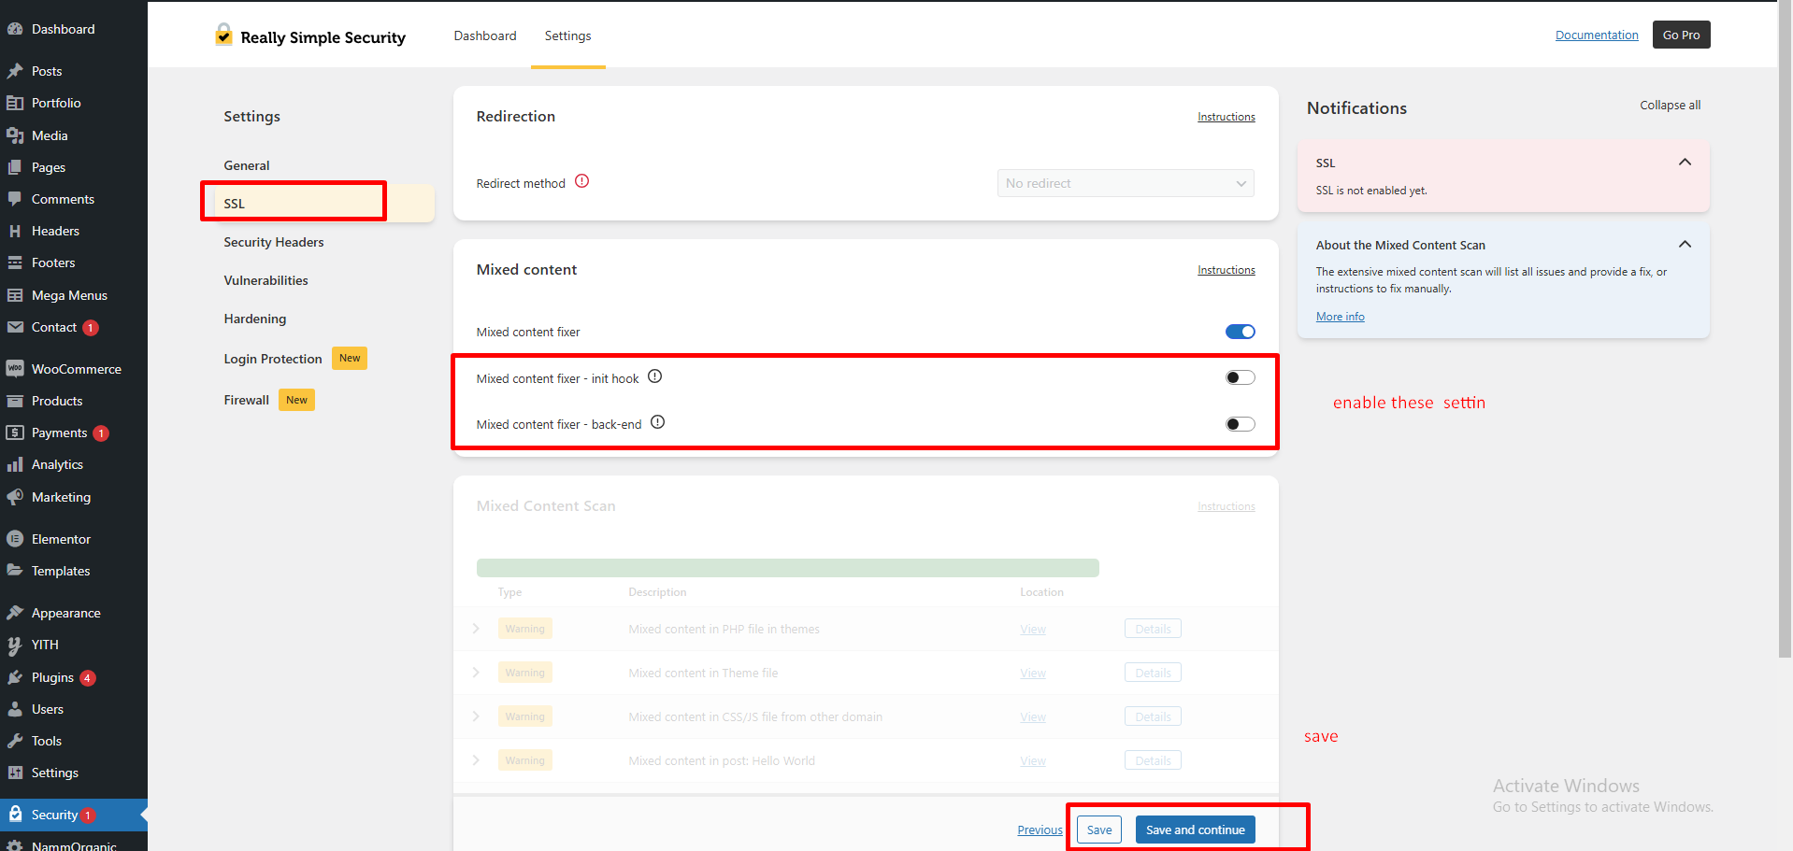Open Login Protection section
Viewport: 1793px width, 851px height.
(x=273, y=359)
